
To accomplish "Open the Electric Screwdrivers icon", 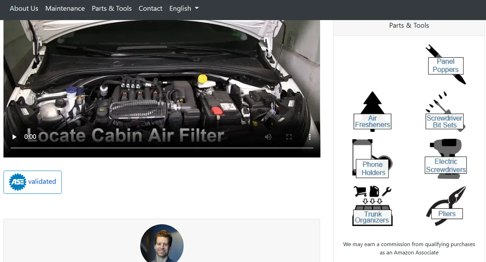I will coord(446,159).
